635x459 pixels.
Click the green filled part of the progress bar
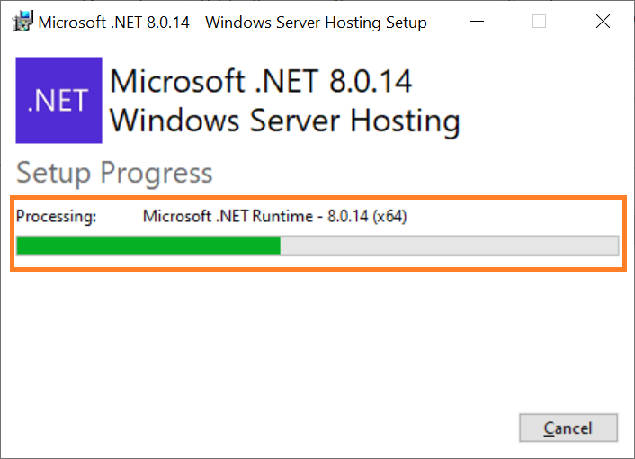(x=148, y=246)
